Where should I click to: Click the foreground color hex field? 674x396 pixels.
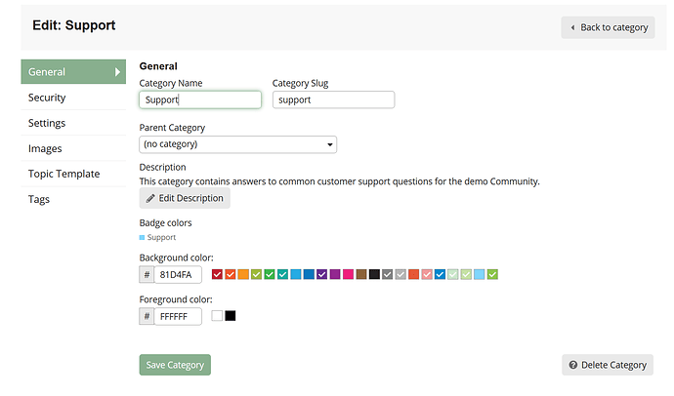pos(178,317)
